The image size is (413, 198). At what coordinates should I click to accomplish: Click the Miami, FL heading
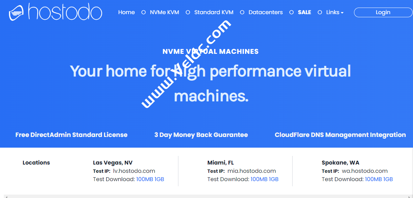click(x=220, y=163)
